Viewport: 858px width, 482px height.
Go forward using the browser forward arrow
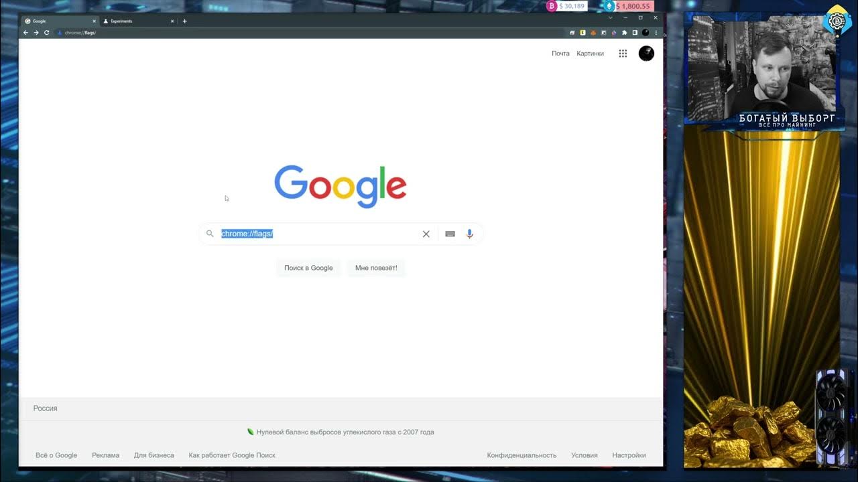point(36,32)
